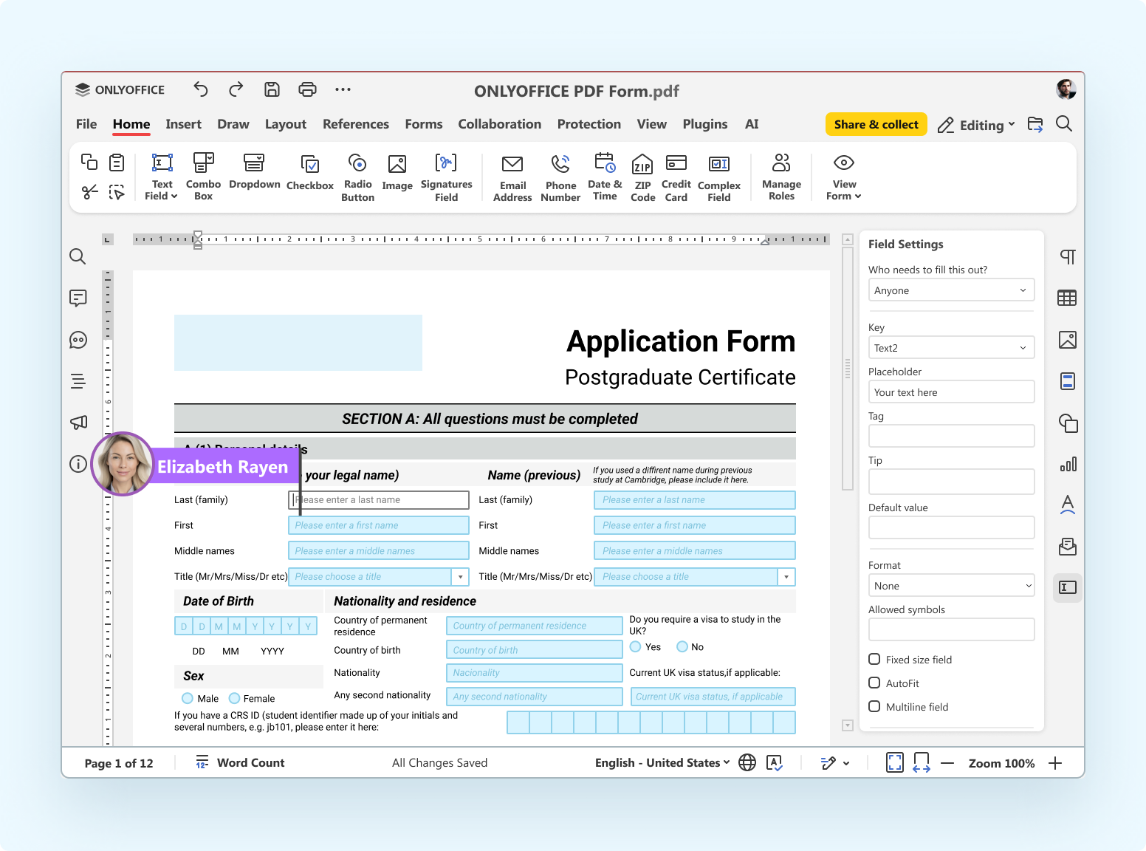Viewport: 1146px width, 851px height.
Task: Click the Dropdown field button
Action: (x=255, y=171)
